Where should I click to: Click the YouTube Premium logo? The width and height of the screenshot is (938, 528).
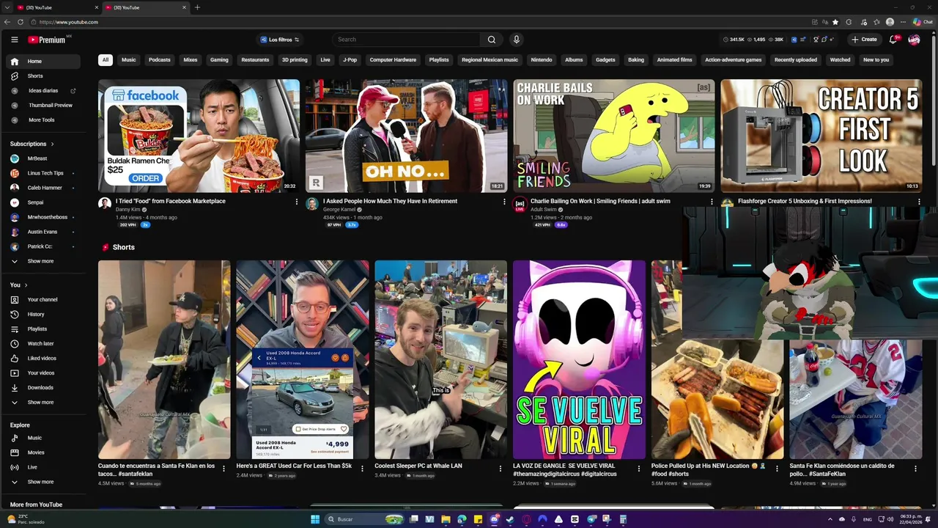(x=48, y=40)
